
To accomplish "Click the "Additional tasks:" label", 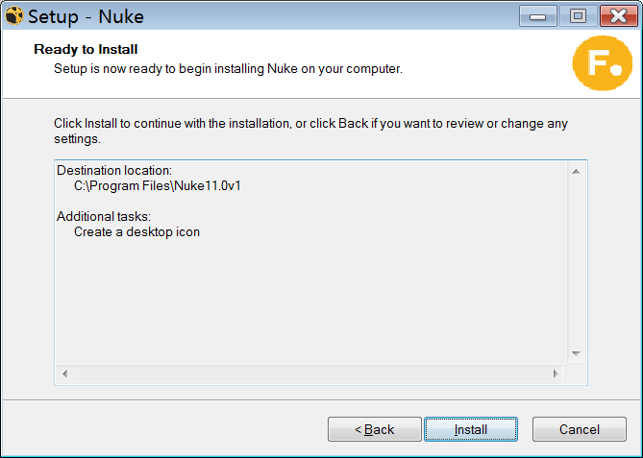I will pos(104,216).
